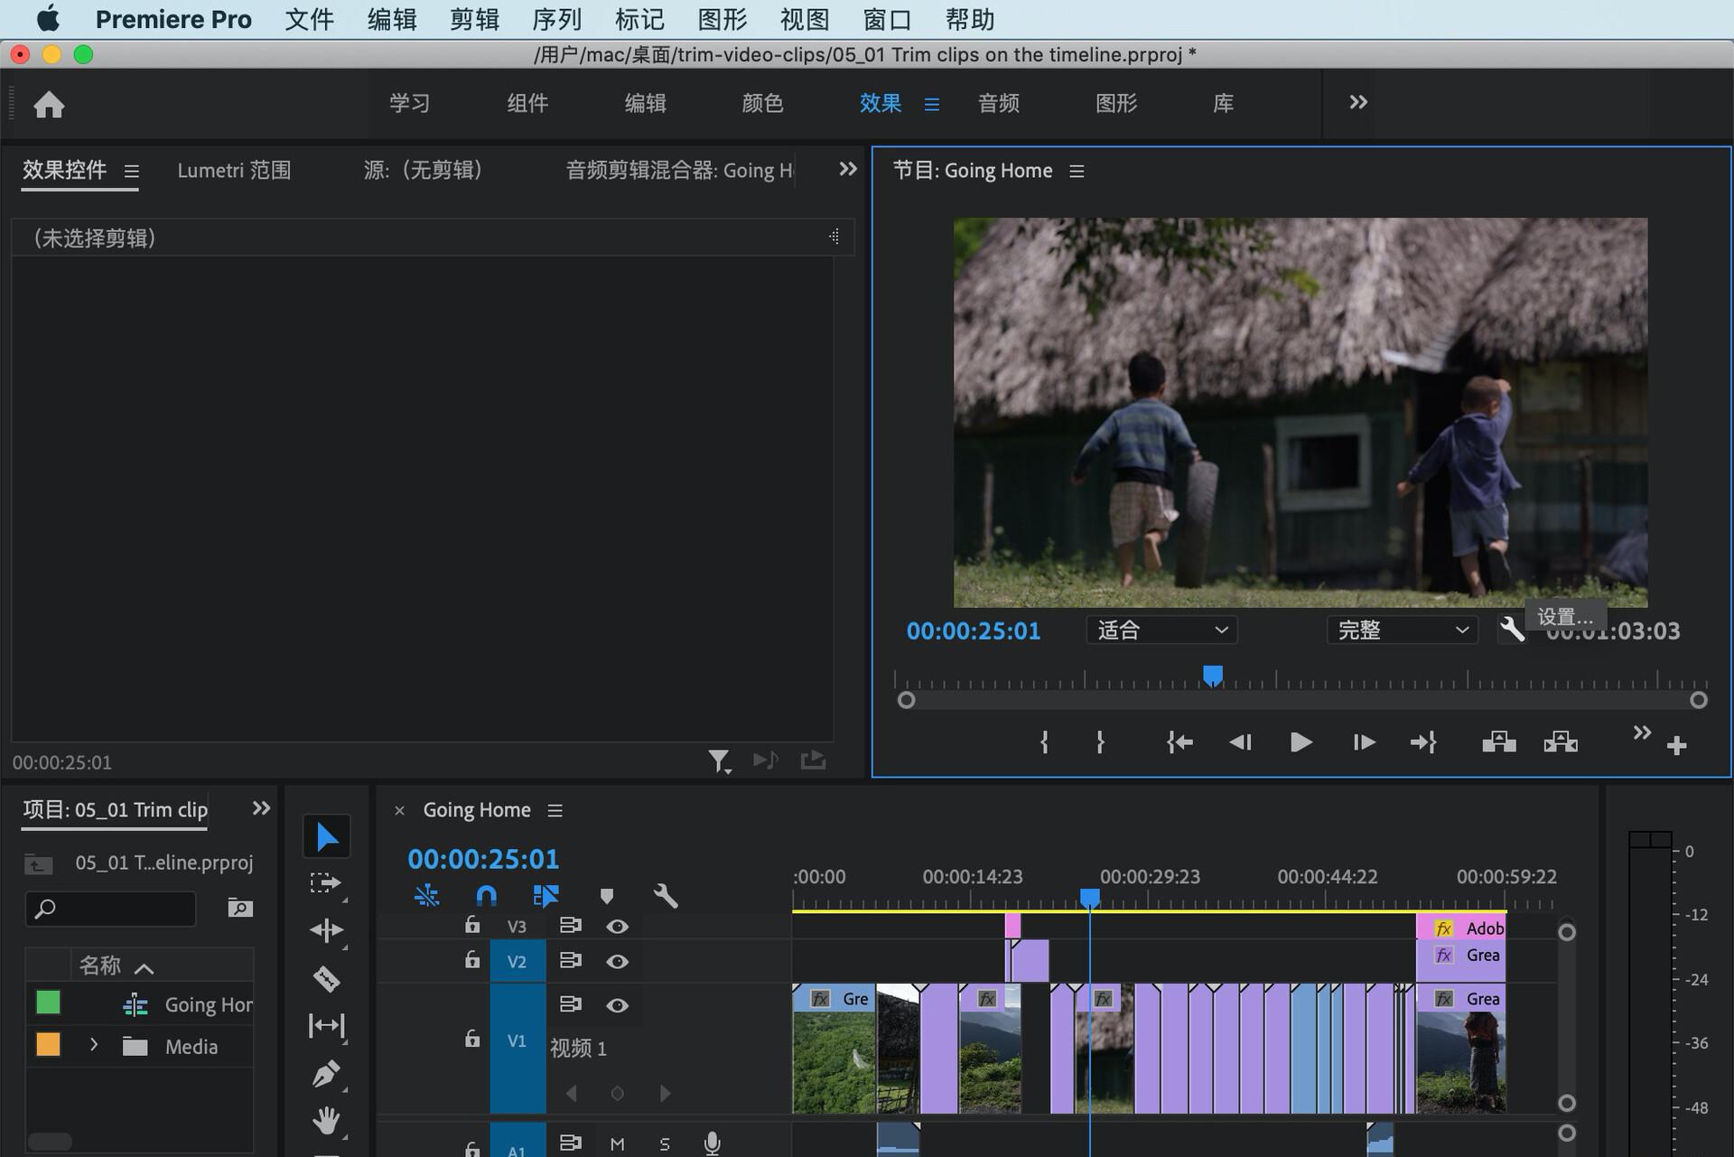This screenshot has height=1157, width=1734.
Task: Hide the V3 track output
Action: coord(617,927)
